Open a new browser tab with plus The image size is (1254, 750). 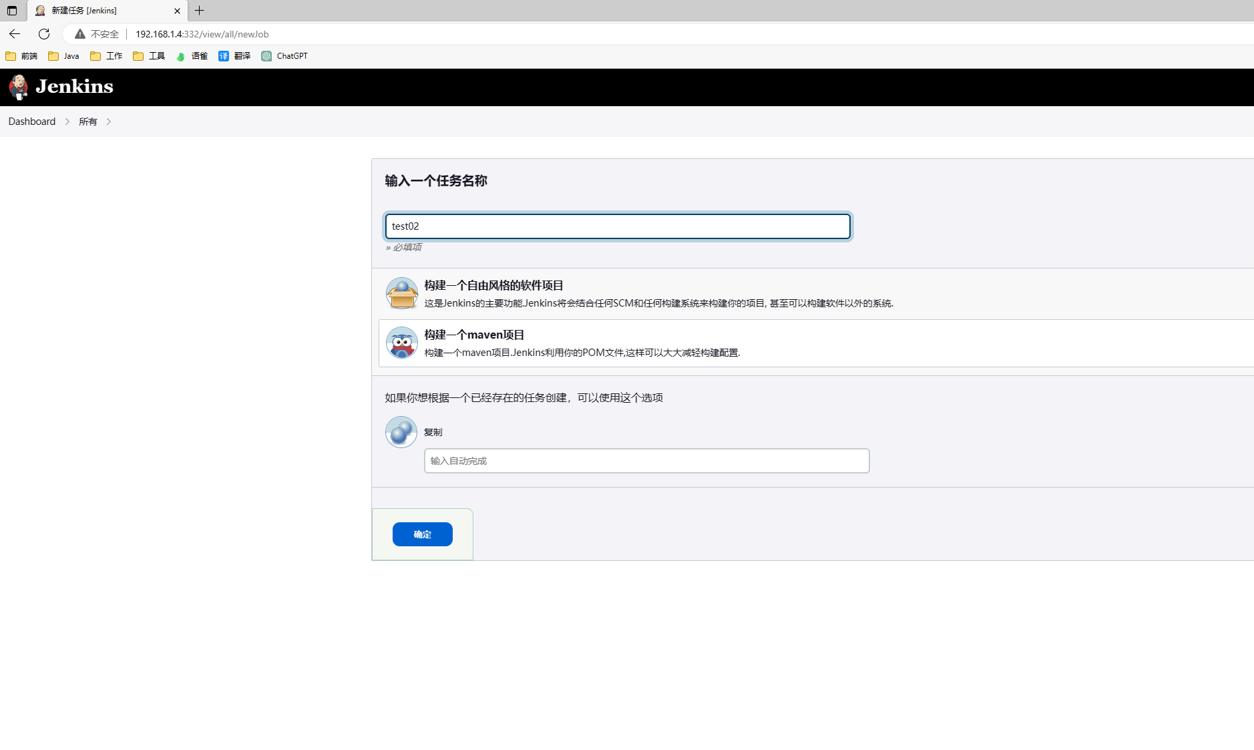pos(199,11)
